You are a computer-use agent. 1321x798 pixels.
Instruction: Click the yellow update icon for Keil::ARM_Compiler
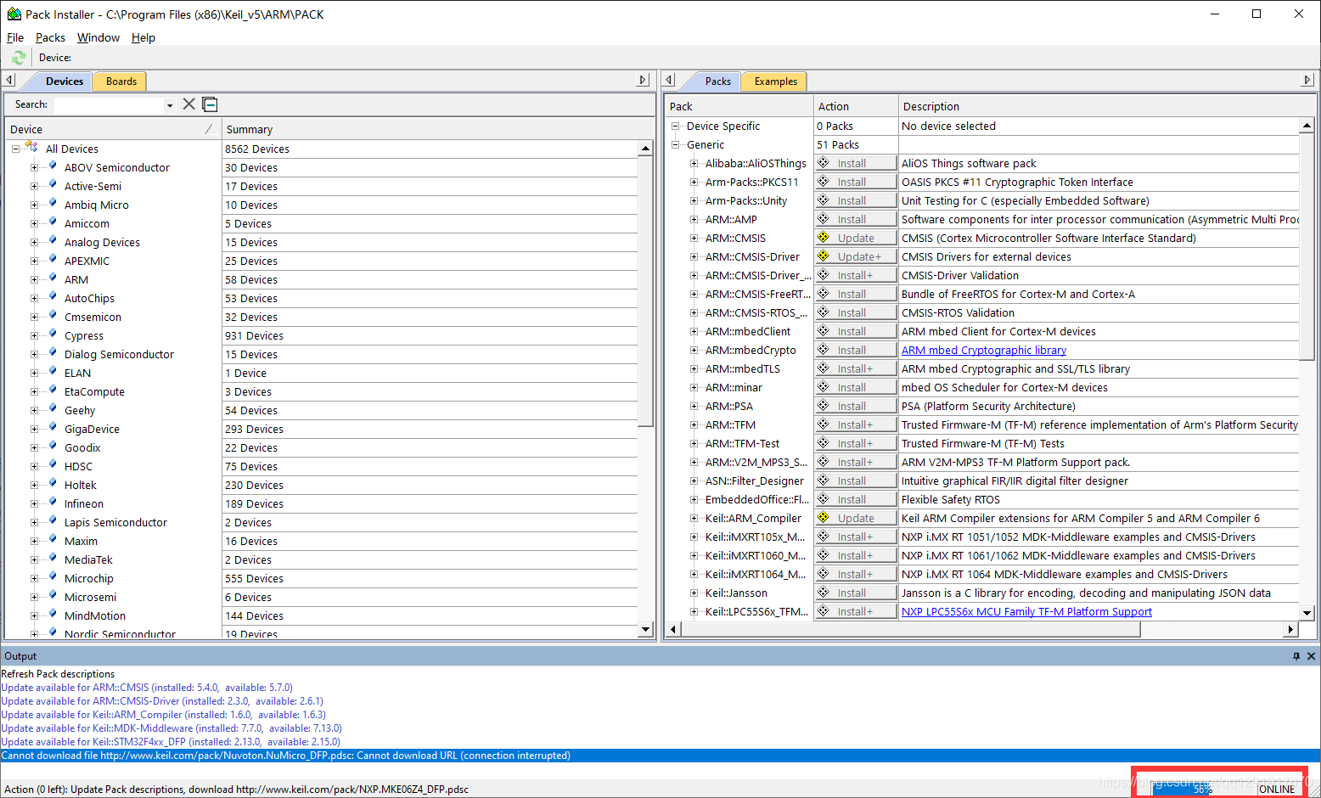point(823,518)
